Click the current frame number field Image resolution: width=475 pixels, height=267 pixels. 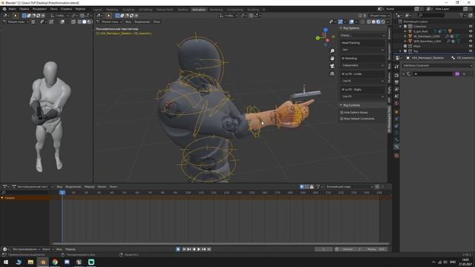pyautogui.click(x=324, y=249)
